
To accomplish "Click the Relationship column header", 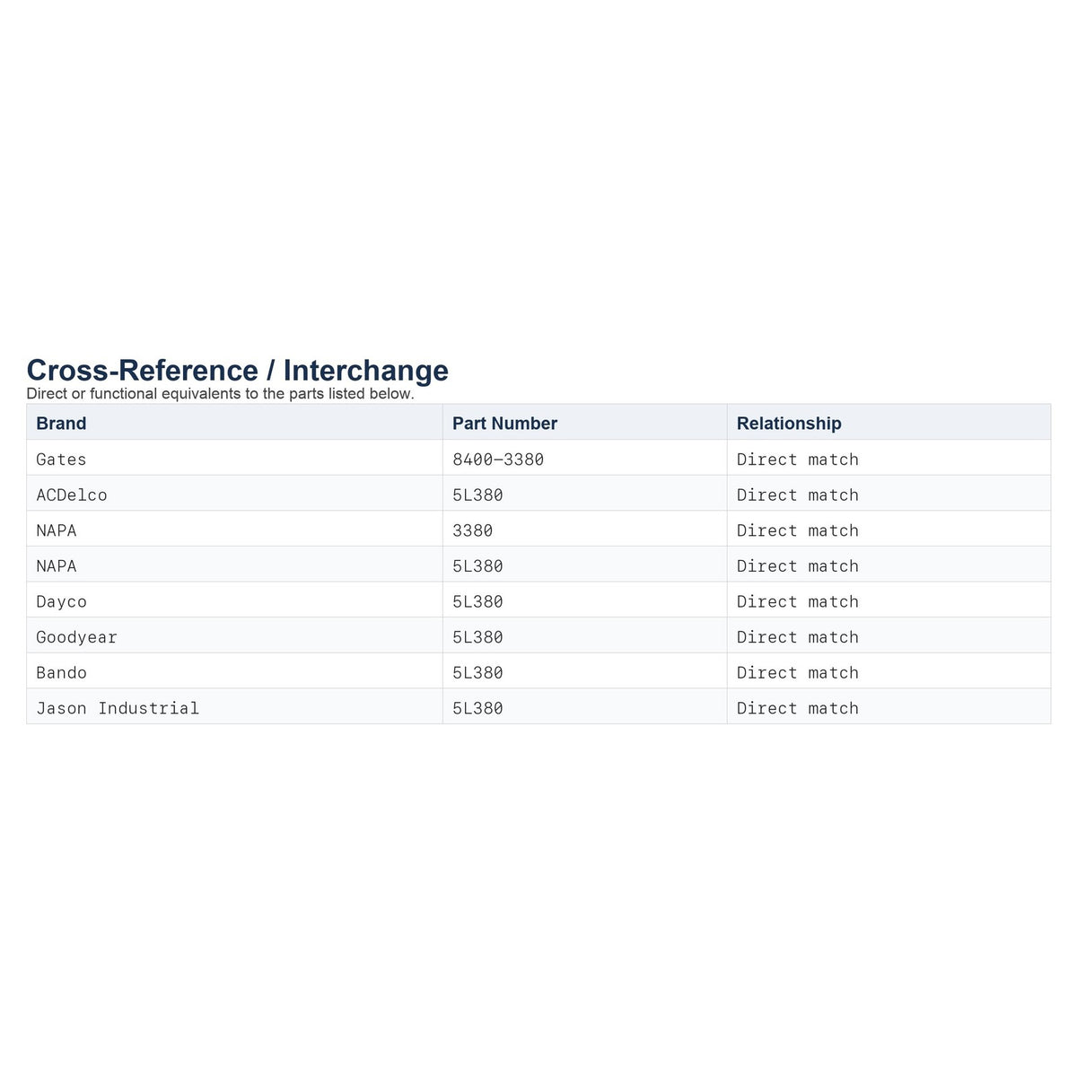I will (x=889, y=423).
